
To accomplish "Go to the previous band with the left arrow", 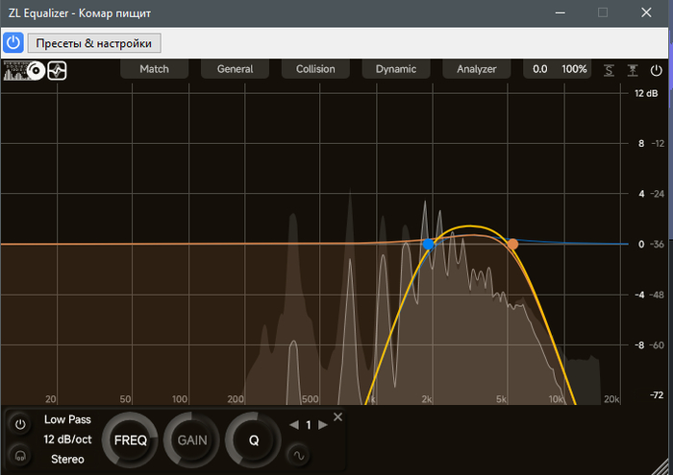I will (294, 425).
